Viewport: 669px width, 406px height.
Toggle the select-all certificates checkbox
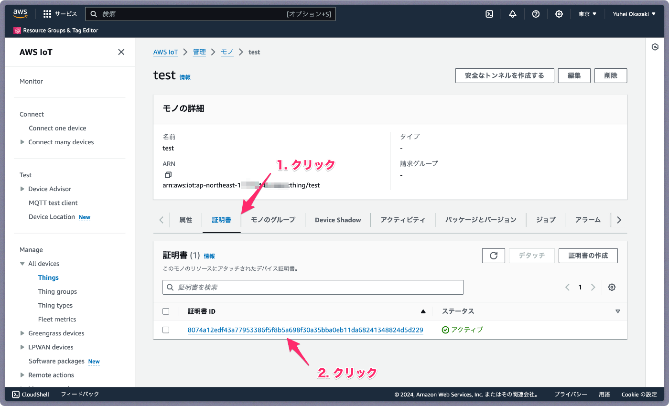pos(166,311)
